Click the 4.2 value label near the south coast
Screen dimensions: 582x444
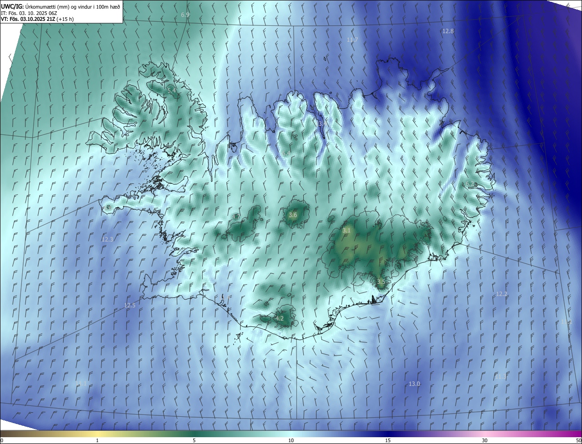coord(280,319)
